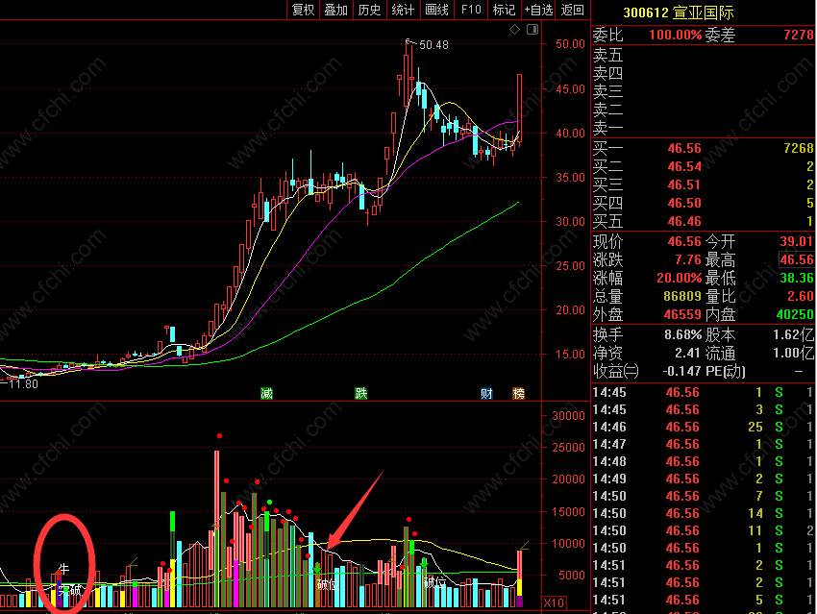Click 买四 price 46.50
This screenshot has width=817, height=614.
pos(684,203)
